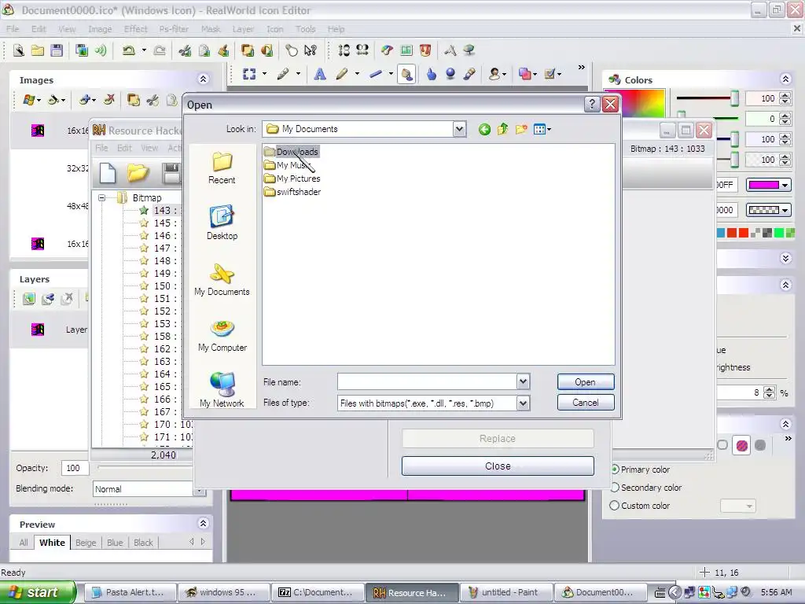Select the Text tool letter A
The width and height of the screenshot is (805, 604).
(320, 75)
